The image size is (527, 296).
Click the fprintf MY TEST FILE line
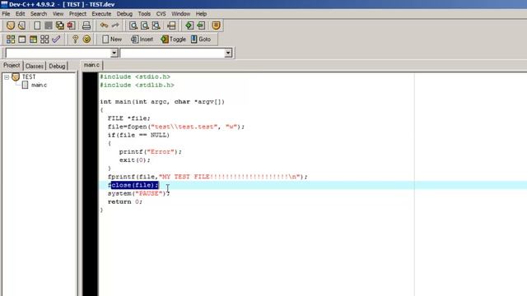point(208,177)
